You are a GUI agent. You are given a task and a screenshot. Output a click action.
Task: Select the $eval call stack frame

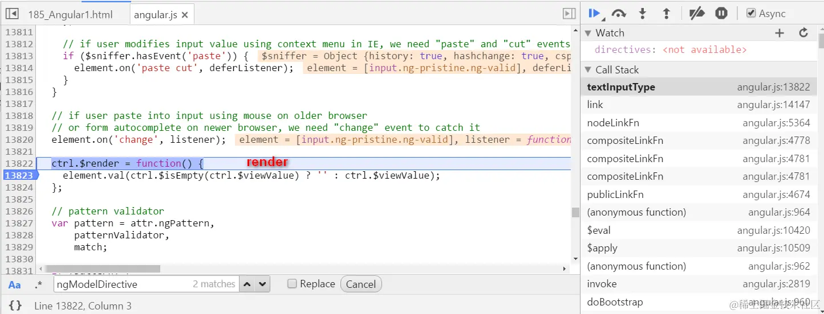coord(699,230)
